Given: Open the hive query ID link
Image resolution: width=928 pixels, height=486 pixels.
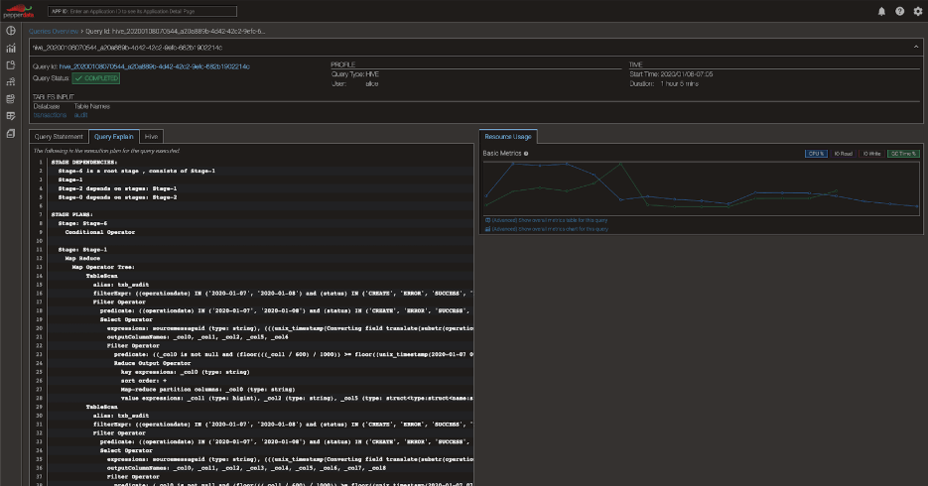Looking at the screenshot, I should coord(155,66).
